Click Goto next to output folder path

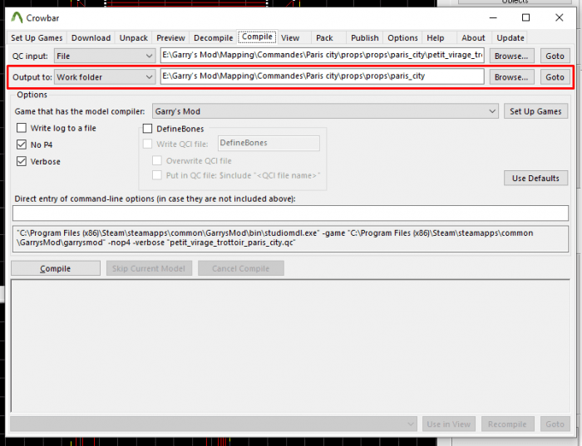point(555,77)
